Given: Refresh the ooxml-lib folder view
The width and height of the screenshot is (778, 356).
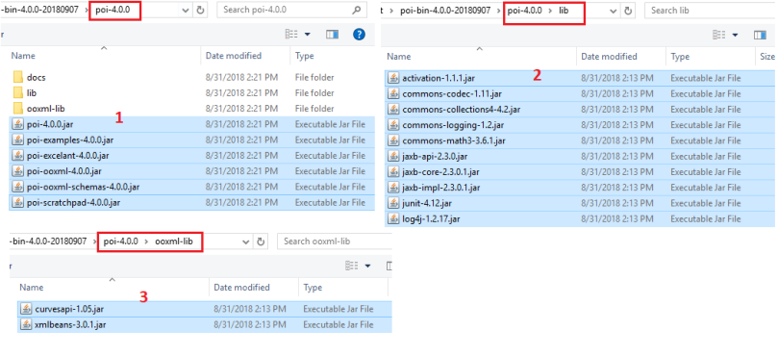Looking at the screenshot, I should [260, 242].
